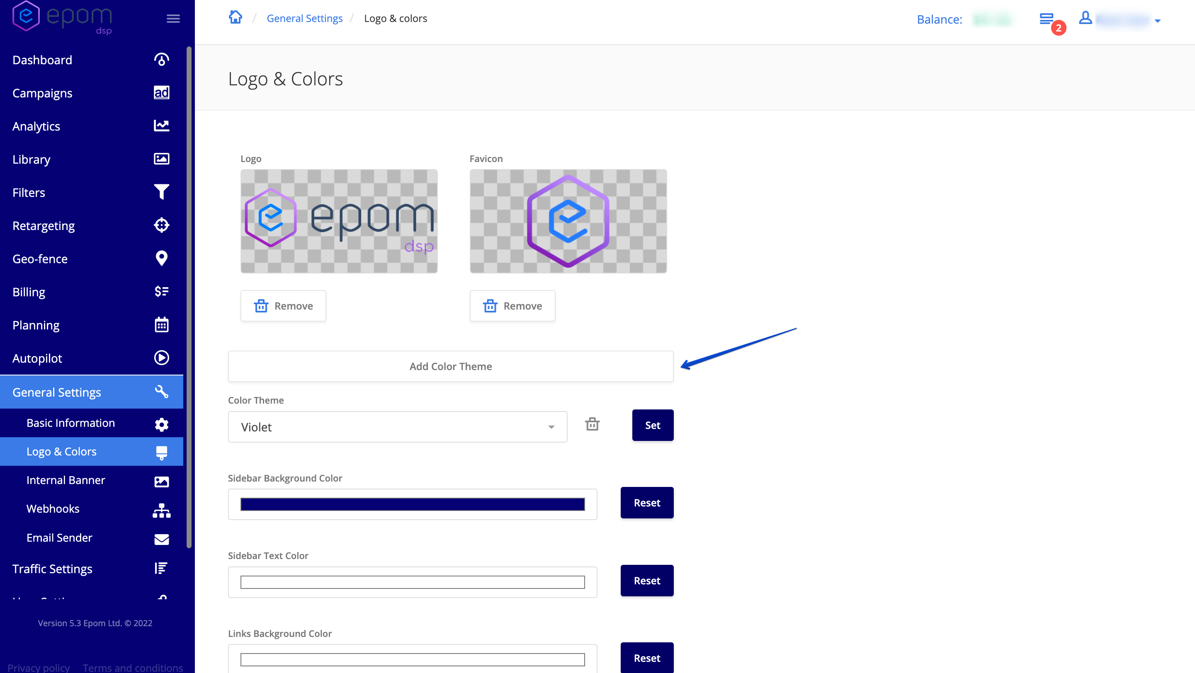Go to Basic Information submenu
The width and height of the screenshot is (1195, 673).
[x=70, y=423]
